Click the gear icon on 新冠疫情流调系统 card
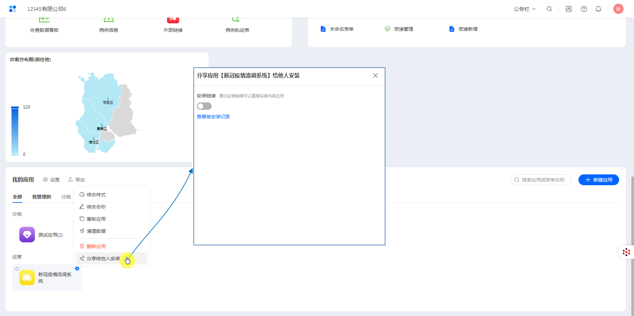 77,269
